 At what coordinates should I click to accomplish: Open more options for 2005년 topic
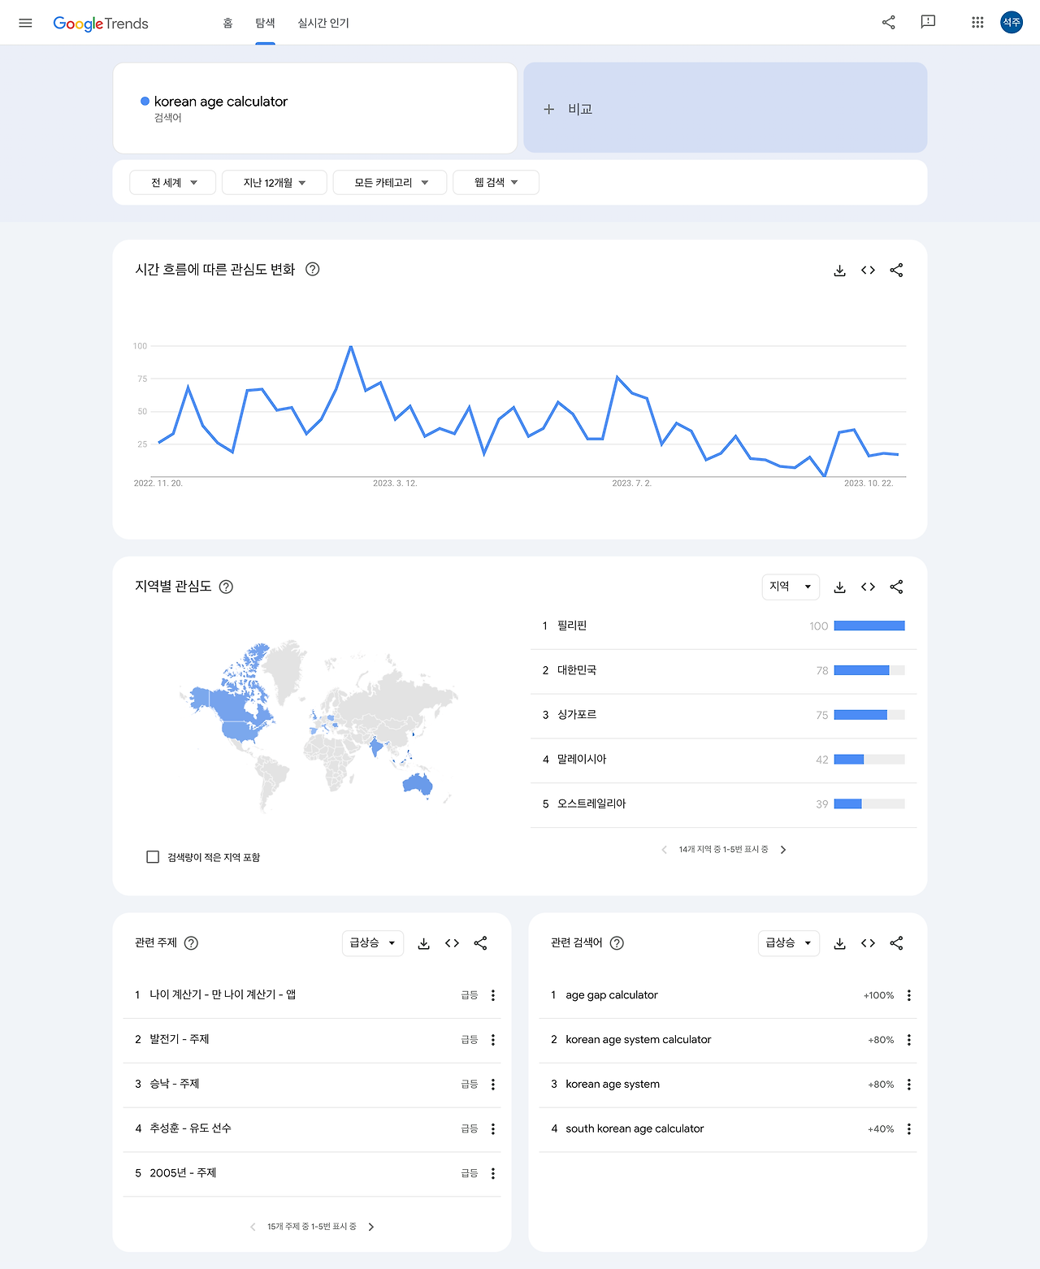(493, 1174)
